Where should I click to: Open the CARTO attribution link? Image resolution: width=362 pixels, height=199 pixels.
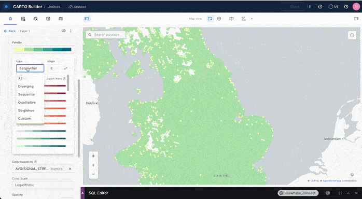tap(315, 181)
